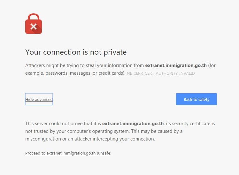Click the 'Your connection is not private' heading
This screenshot has width=239, height=175.
pyautogui.click(x=76, y=52)
